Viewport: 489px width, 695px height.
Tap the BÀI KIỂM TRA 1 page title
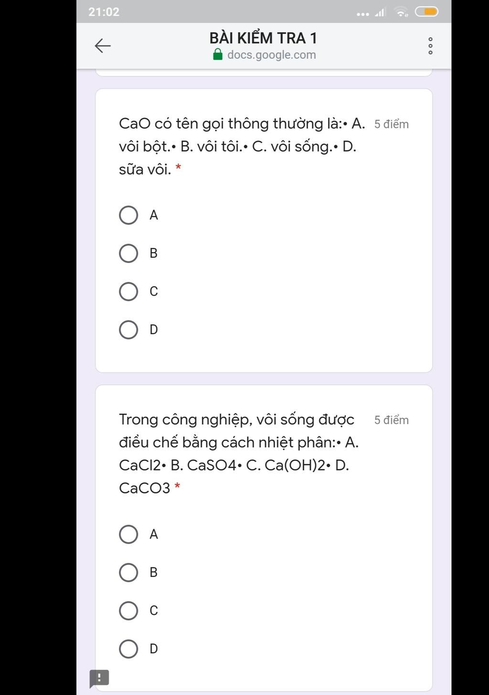(x=263, y=38)
